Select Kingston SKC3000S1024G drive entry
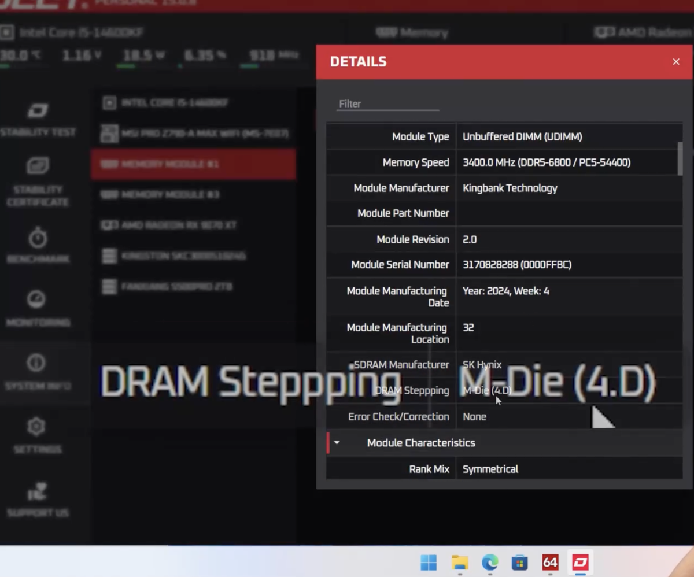This screenshot has height=577, width=694. [x=193, y=256]
